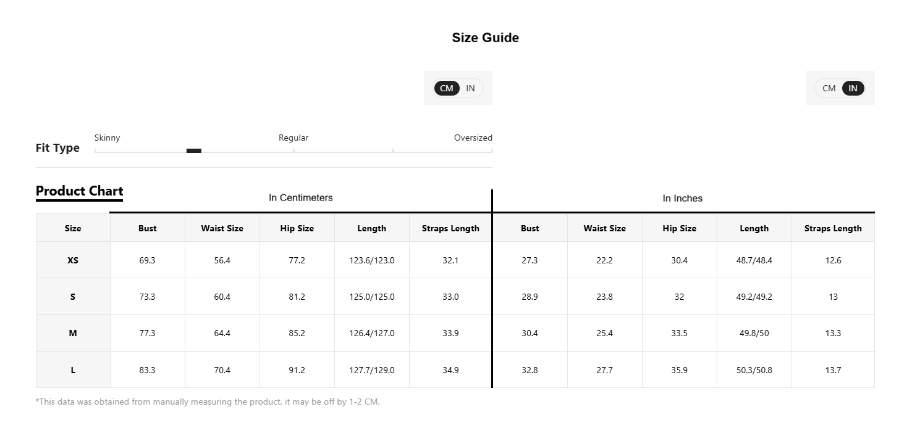Select IN on the left unit toggle
The width and height of the screenshot is (912, 433).
[471, 88]
